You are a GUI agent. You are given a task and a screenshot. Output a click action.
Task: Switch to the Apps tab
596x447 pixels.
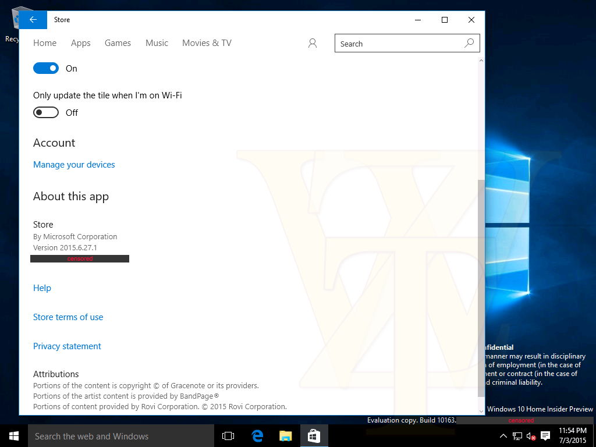pos(80,43)
